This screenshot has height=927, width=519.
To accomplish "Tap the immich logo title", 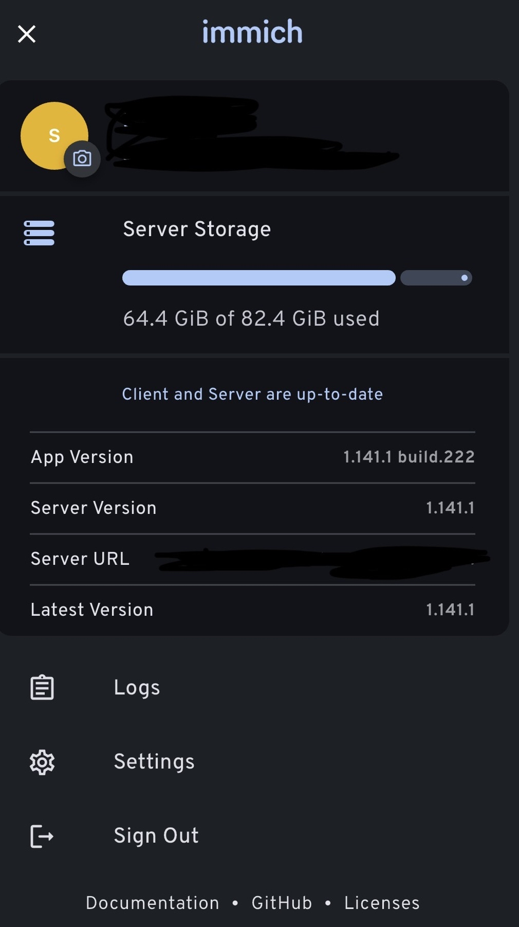I will coord(252,32).
